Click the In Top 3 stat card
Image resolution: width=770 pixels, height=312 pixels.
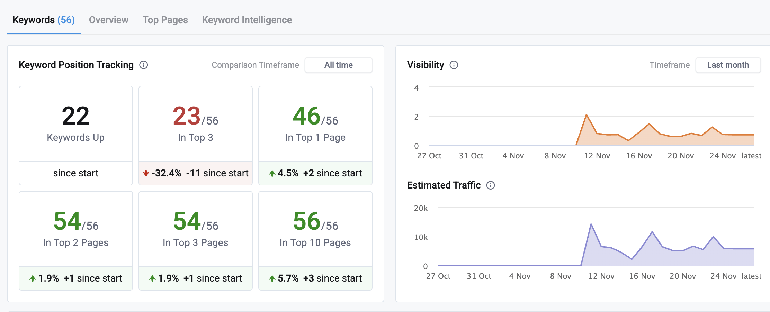click(195, 136)
